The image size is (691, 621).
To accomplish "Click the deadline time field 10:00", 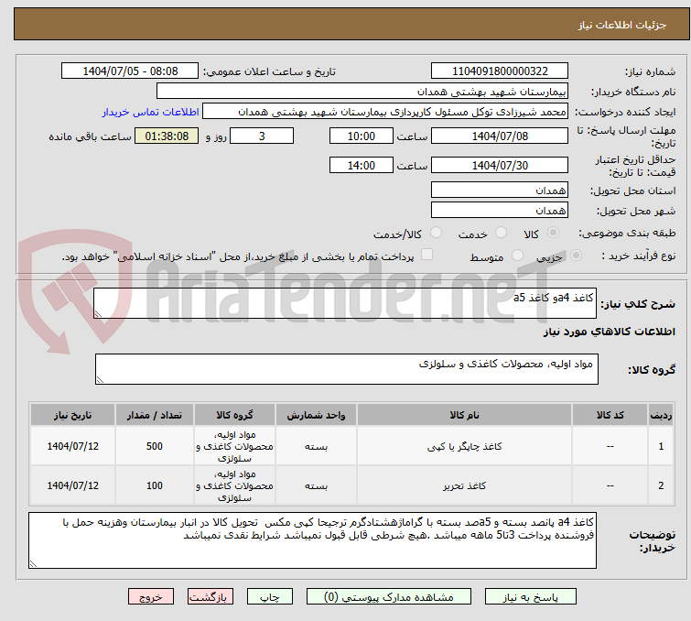I will [x=361, y=136].
